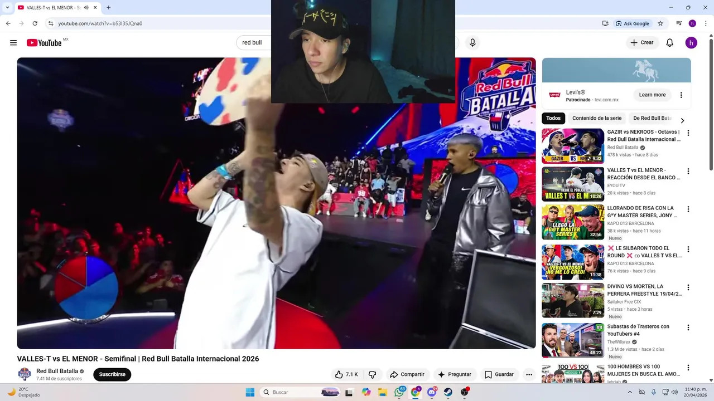Open the Crear menu

[641, 43]
